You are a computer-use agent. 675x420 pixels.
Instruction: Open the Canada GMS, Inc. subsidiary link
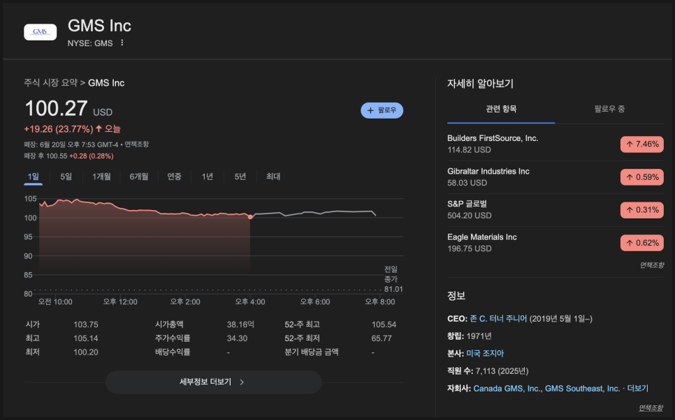click(507, 388)
